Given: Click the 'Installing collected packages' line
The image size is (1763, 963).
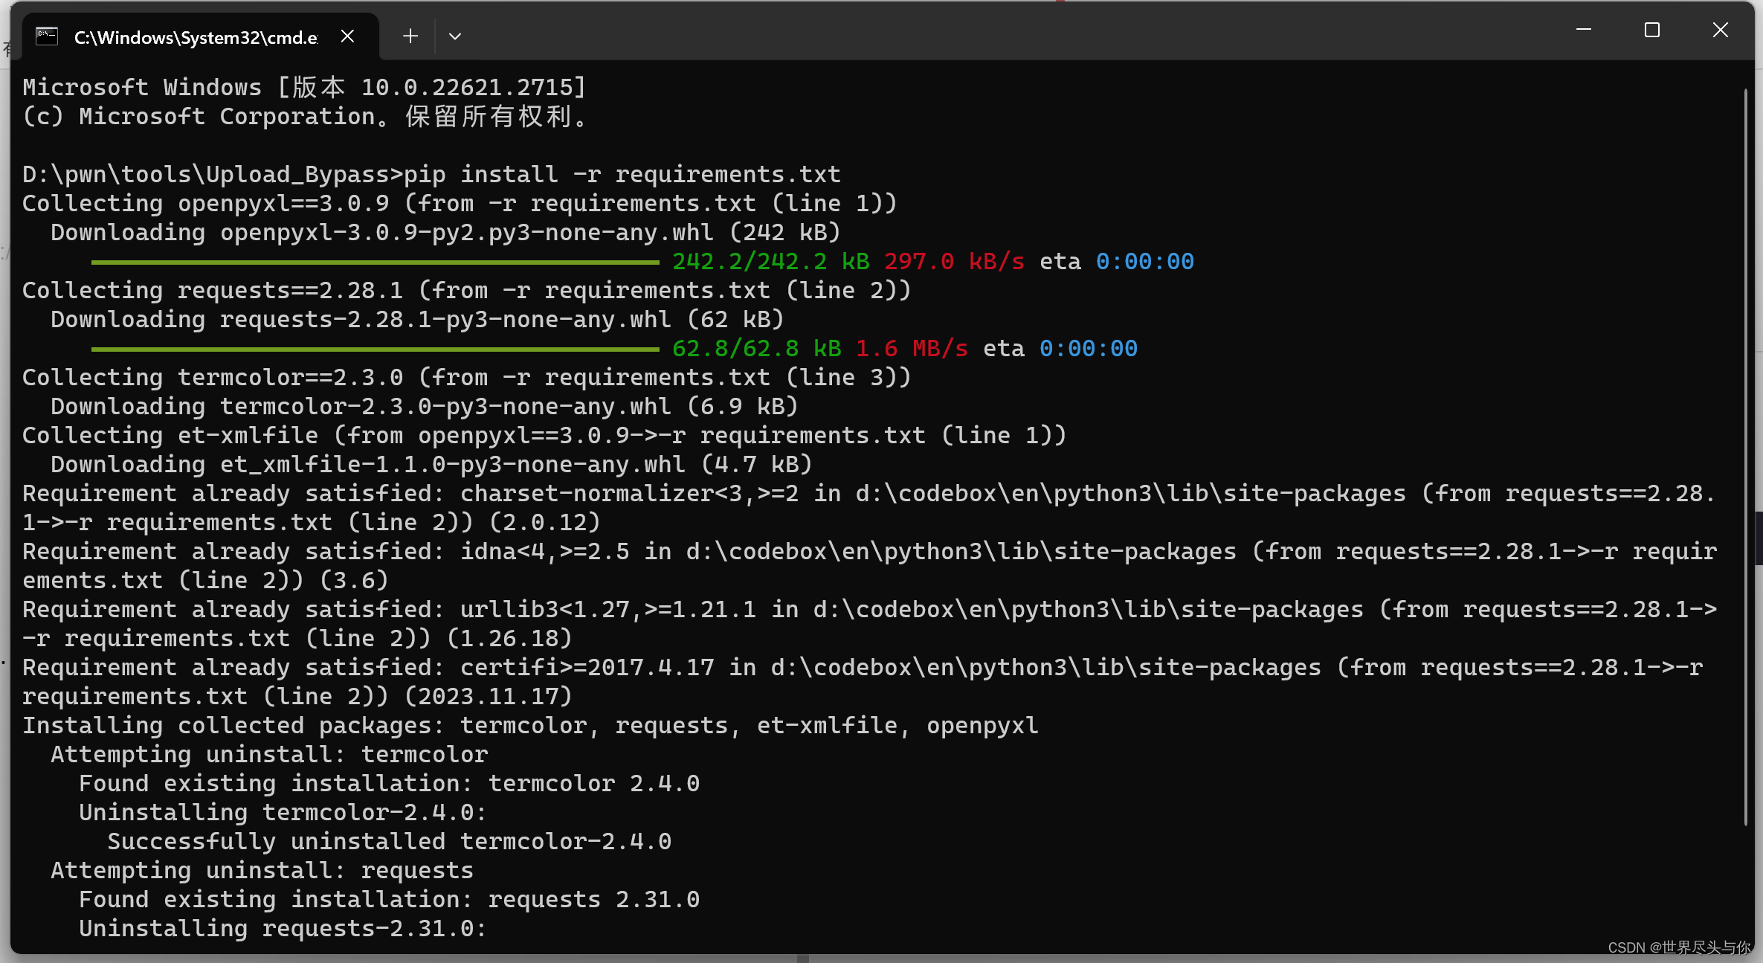Looking at the screenshot, I should click(529, 726).
